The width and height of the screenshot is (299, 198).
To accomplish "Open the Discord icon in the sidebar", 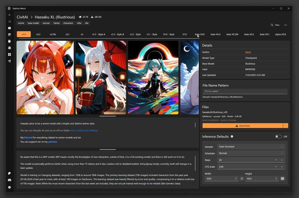I will click(9, 180).
